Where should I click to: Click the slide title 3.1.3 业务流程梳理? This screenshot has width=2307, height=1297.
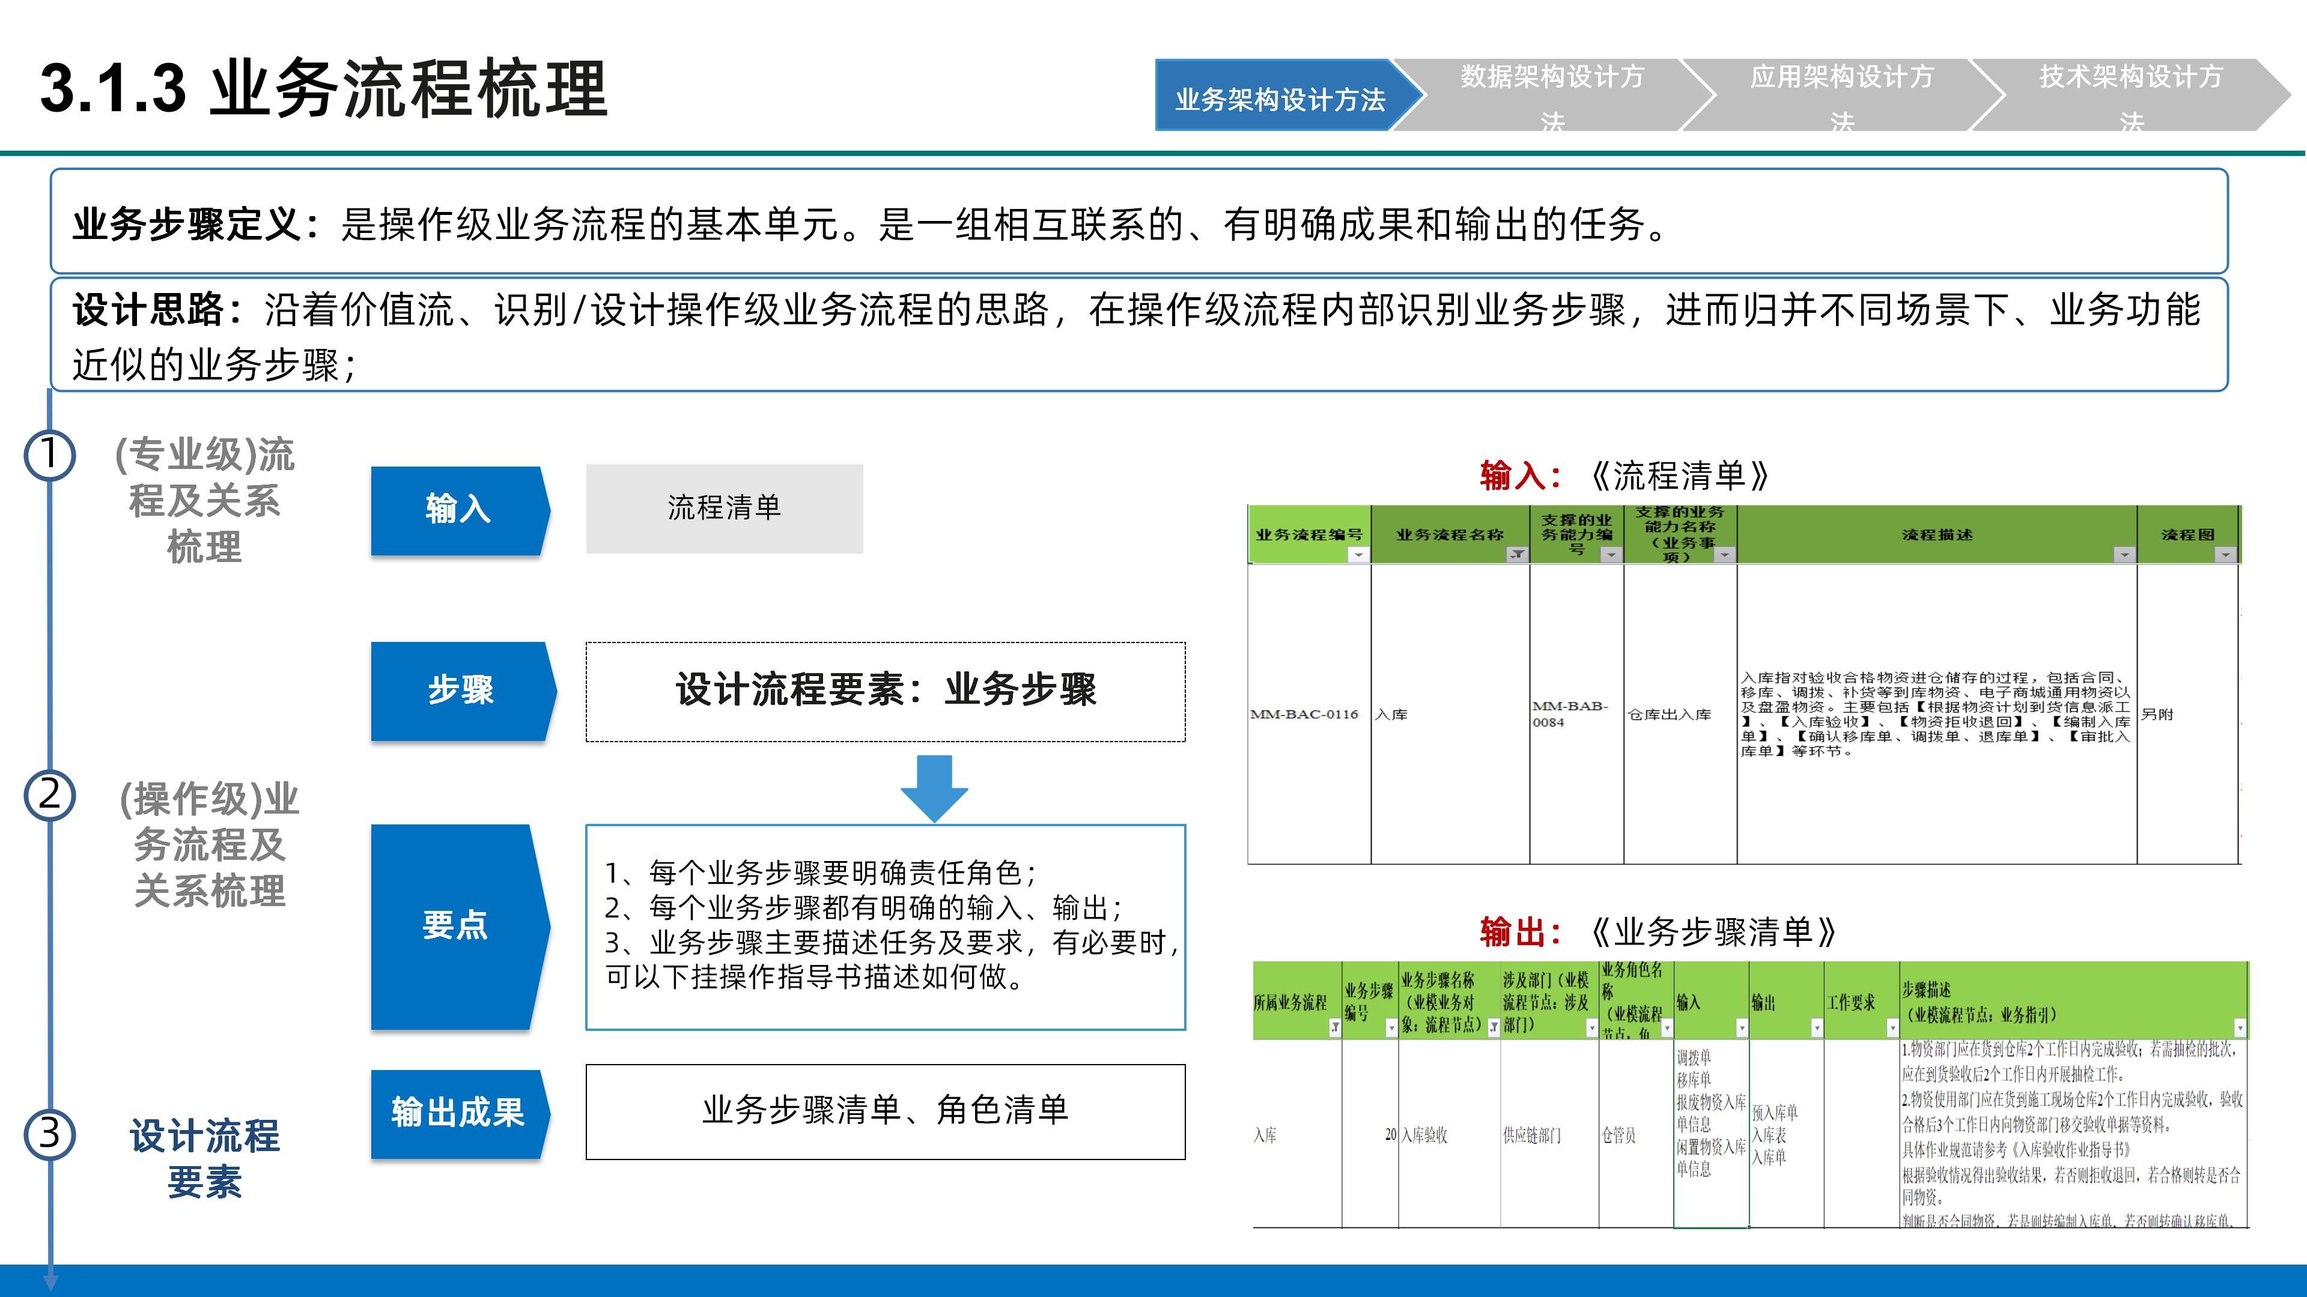[x=324, y=88]
